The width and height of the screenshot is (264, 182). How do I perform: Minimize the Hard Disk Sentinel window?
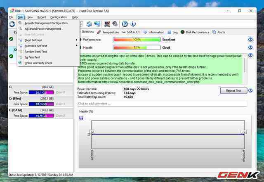(x=229, y=11)
